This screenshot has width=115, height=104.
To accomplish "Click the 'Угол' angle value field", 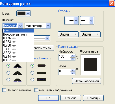I will click(x=64, y=72).
